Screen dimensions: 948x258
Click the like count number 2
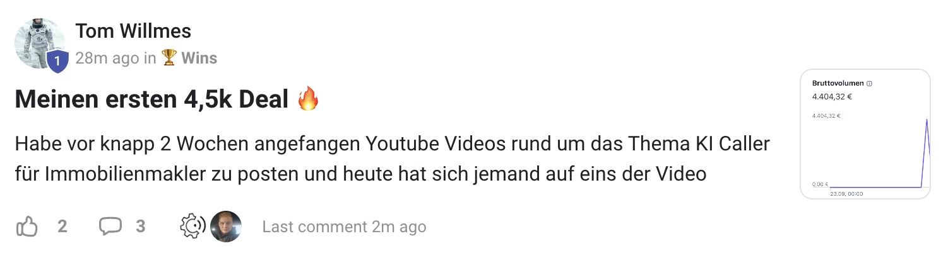tap(62, 227)
